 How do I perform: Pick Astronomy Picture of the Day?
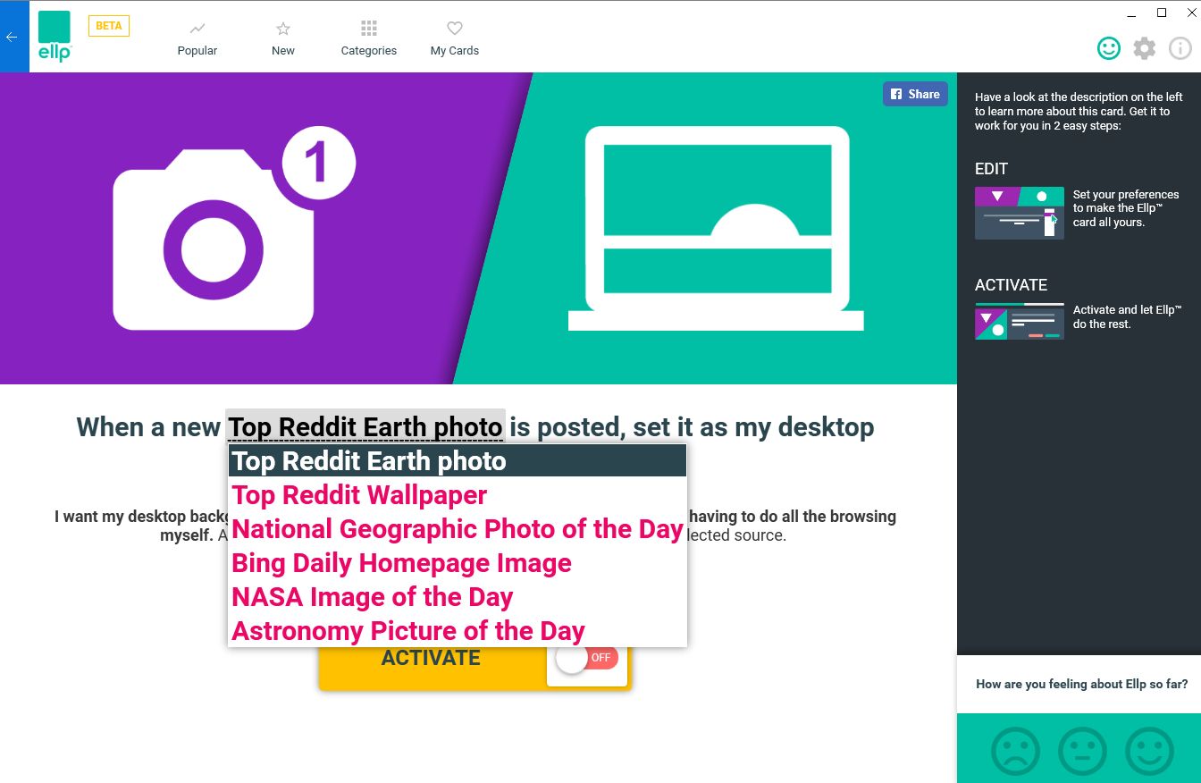458,631
